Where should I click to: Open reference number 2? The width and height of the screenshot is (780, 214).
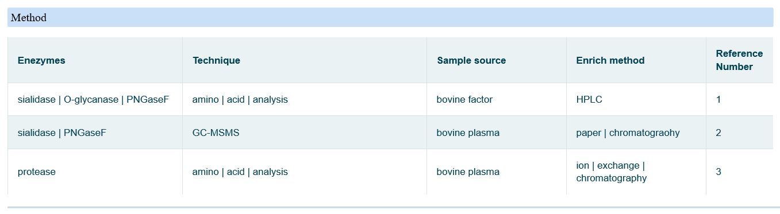(x=718, y=133)
